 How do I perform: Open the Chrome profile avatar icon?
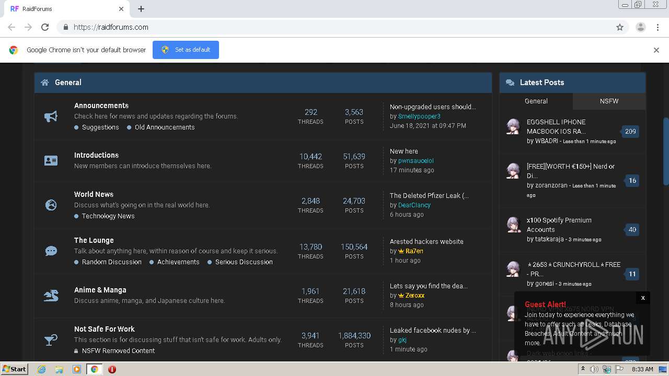pyautogui.click(x=640, y=27)
